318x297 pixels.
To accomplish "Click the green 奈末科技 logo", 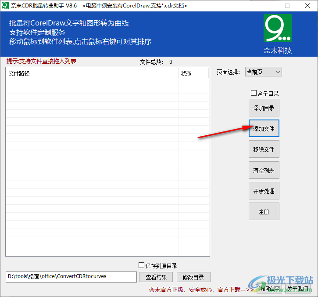I will click(x=278, y=28).
